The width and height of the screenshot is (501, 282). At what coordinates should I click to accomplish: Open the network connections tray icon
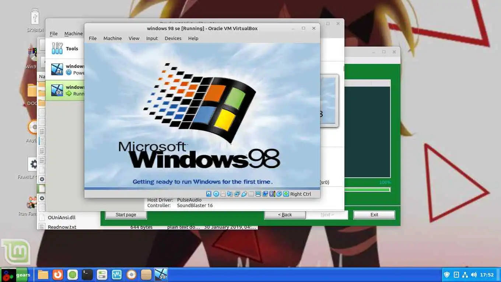(465, 275)
